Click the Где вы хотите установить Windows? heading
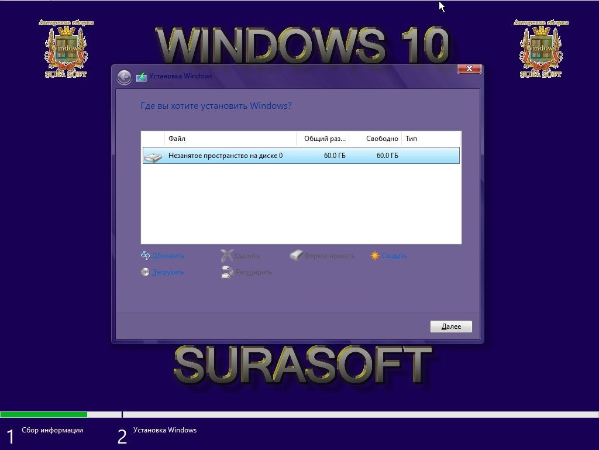This screenshot has height=450, width=599. [x=216, y=106]
